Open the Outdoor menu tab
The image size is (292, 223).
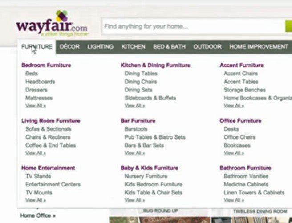tap(207, 47)
